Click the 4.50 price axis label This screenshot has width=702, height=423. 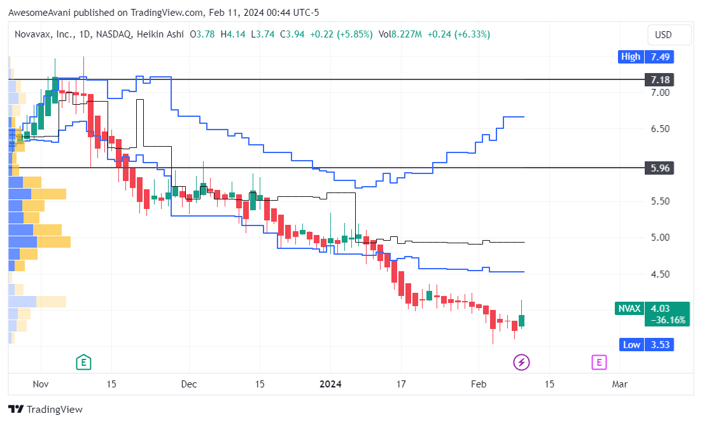click(661, 274)
